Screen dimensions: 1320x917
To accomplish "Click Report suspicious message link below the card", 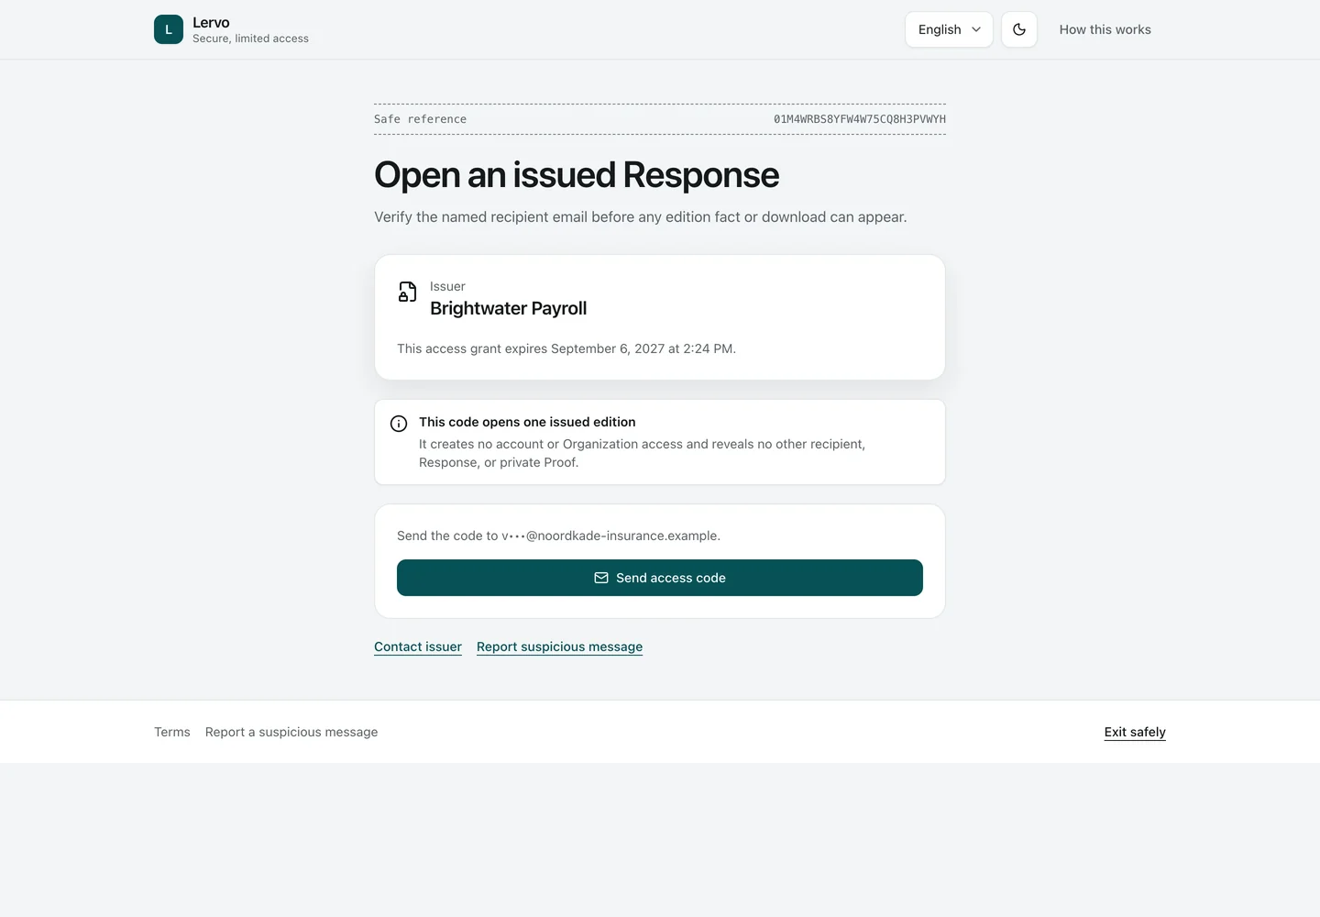I will pos(559,646).
